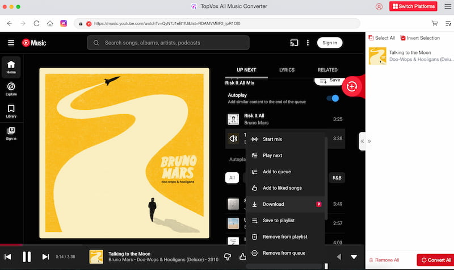Click the AI icon in the toolbar
454x270 pixels.
click(64, 23)
